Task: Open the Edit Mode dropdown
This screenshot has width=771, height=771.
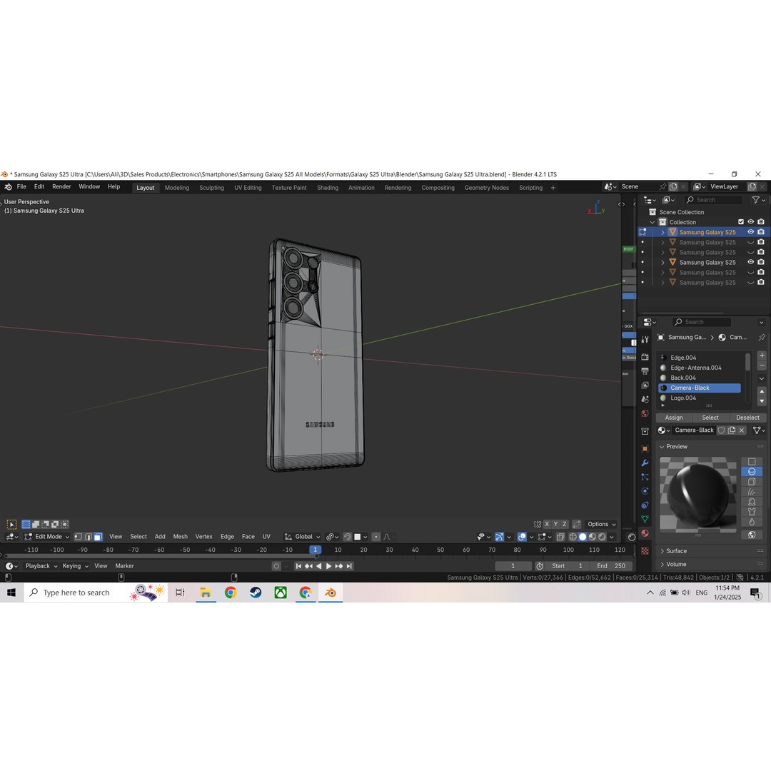Action: (x=47, y=536)
